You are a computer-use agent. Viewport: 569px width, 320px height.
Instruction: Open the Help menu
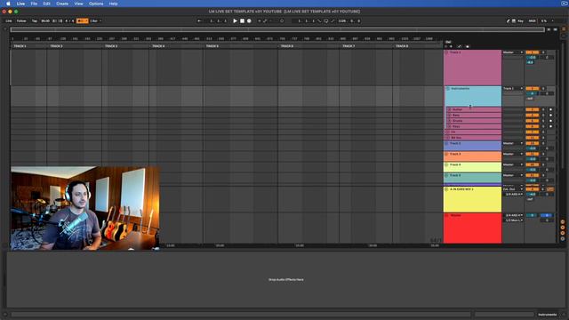coord(113,4)
